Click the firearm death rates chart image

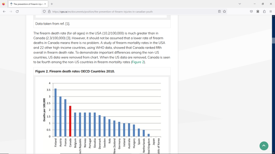pyautogui.click(x=102, y=115)
